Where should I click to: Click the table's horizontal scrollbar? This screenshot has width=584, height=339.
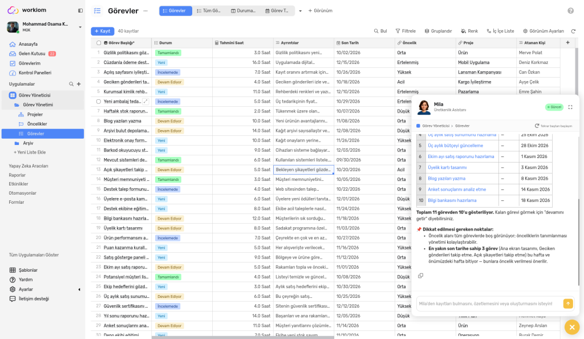(243, 337)
